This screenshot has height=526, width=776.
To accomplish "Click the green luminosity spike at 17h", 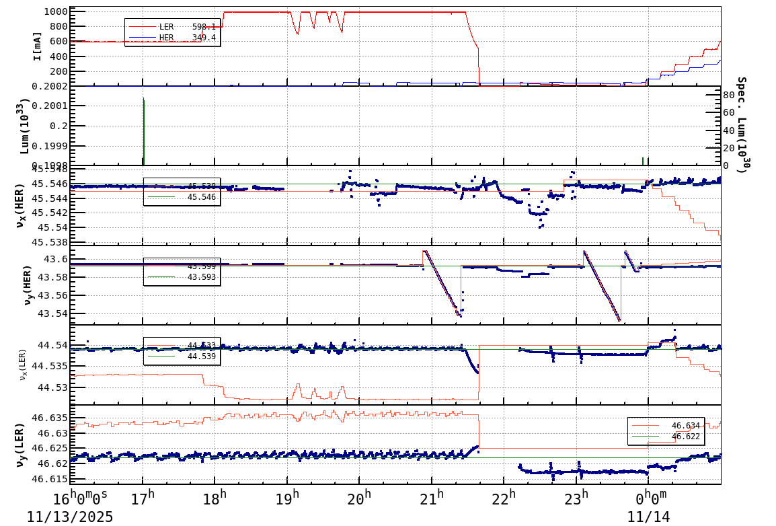I will point(143,131).
